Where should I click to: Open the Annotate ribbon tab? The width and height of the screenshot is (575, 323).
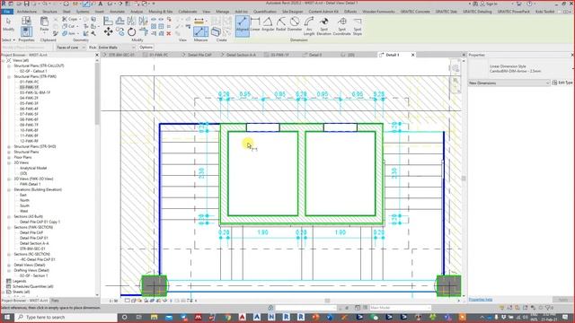coord(118,12)
